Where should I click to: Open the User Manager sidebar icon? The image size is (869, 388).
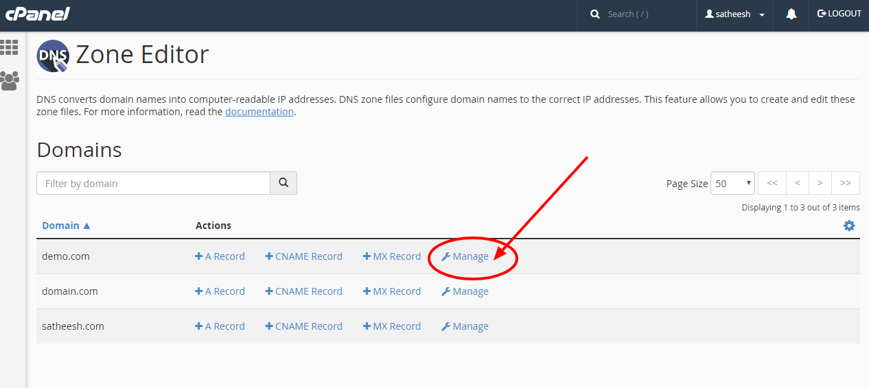coord(10,80)
